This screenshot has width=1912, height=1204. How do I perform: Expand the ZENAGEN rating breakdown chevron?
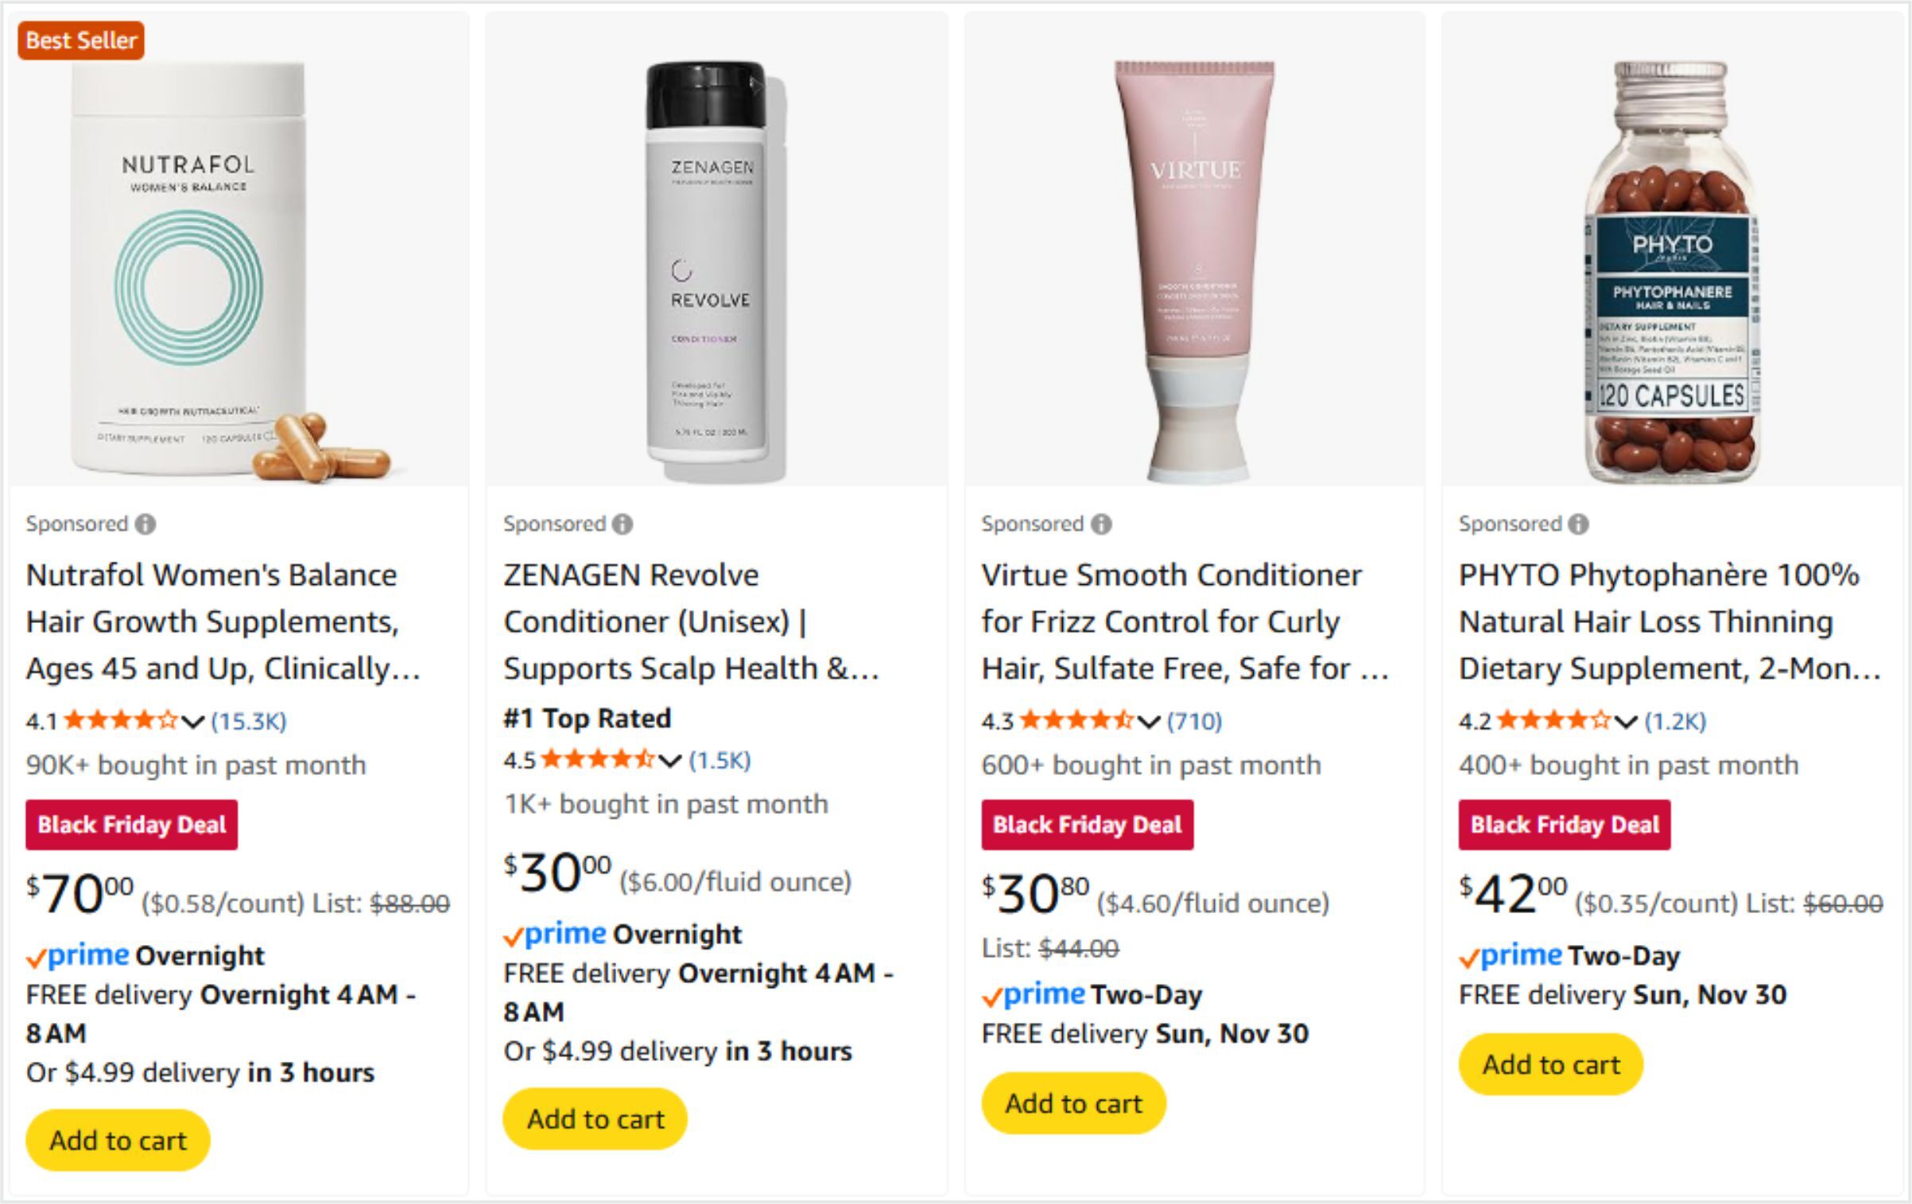click(x=671, y=761)
